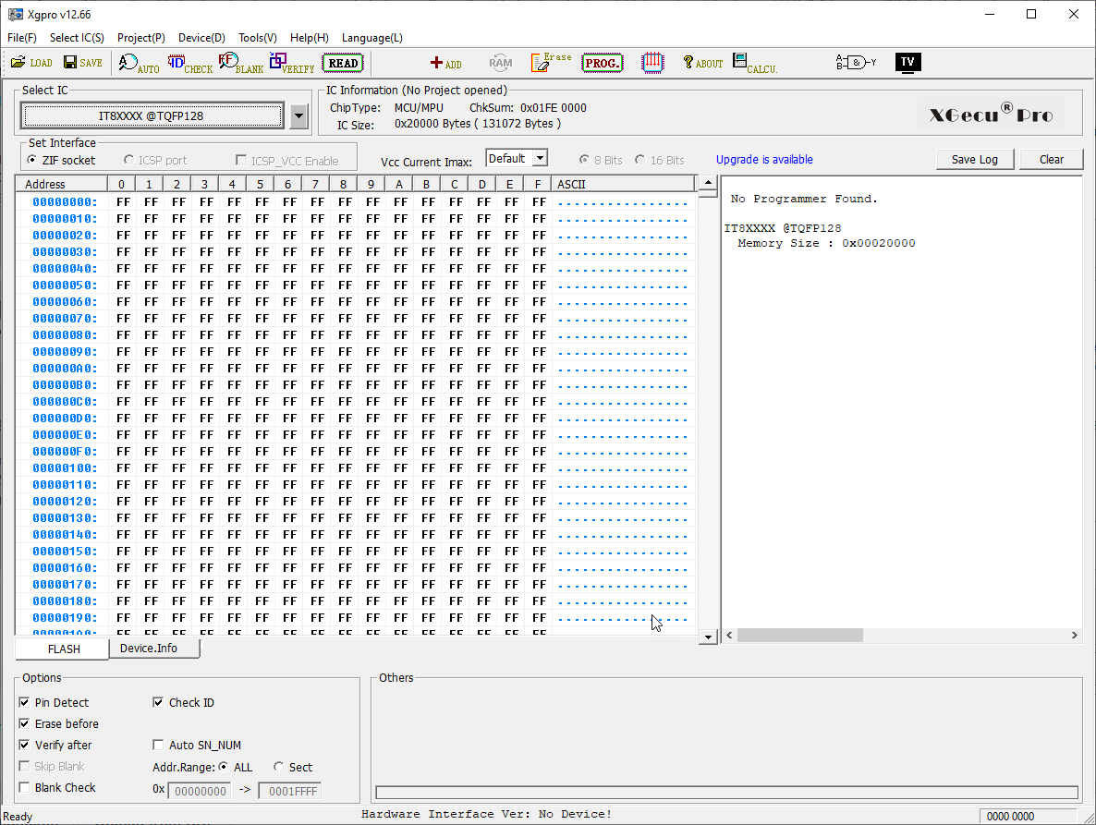
Task: Click the SAVE disk toolbar icon
Action: point(82,63)
